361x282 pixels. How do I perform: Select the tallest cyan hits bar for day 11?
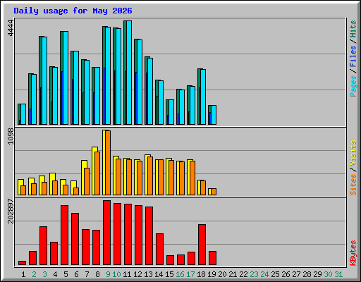(129, 73)
